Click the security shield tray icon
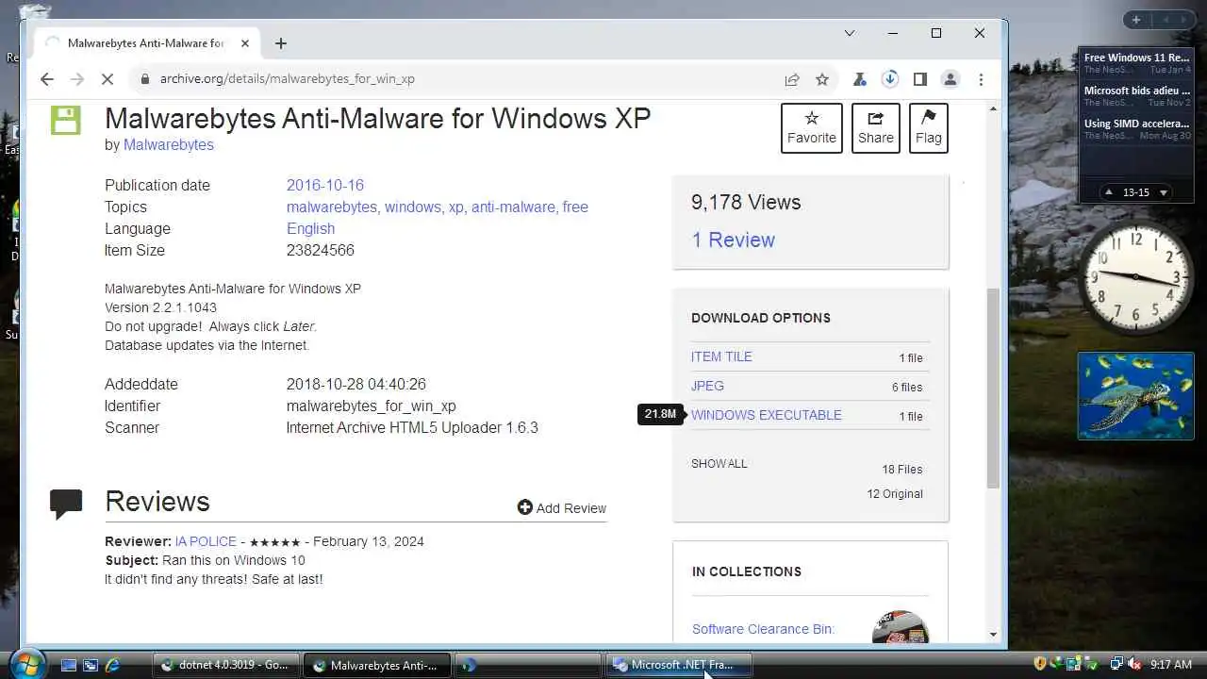The image size is (1207, 679). pyautogui.click(x=1040, y=665)
